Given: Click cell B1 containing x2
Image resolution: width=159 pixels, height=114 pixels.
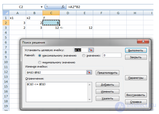Looking at the screenshot, I should point(34,18).
